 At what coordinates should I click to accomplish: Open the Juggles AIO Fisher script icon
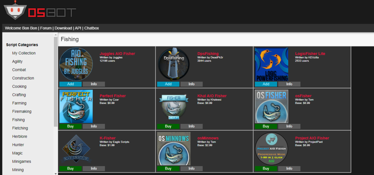coord(76,64)
